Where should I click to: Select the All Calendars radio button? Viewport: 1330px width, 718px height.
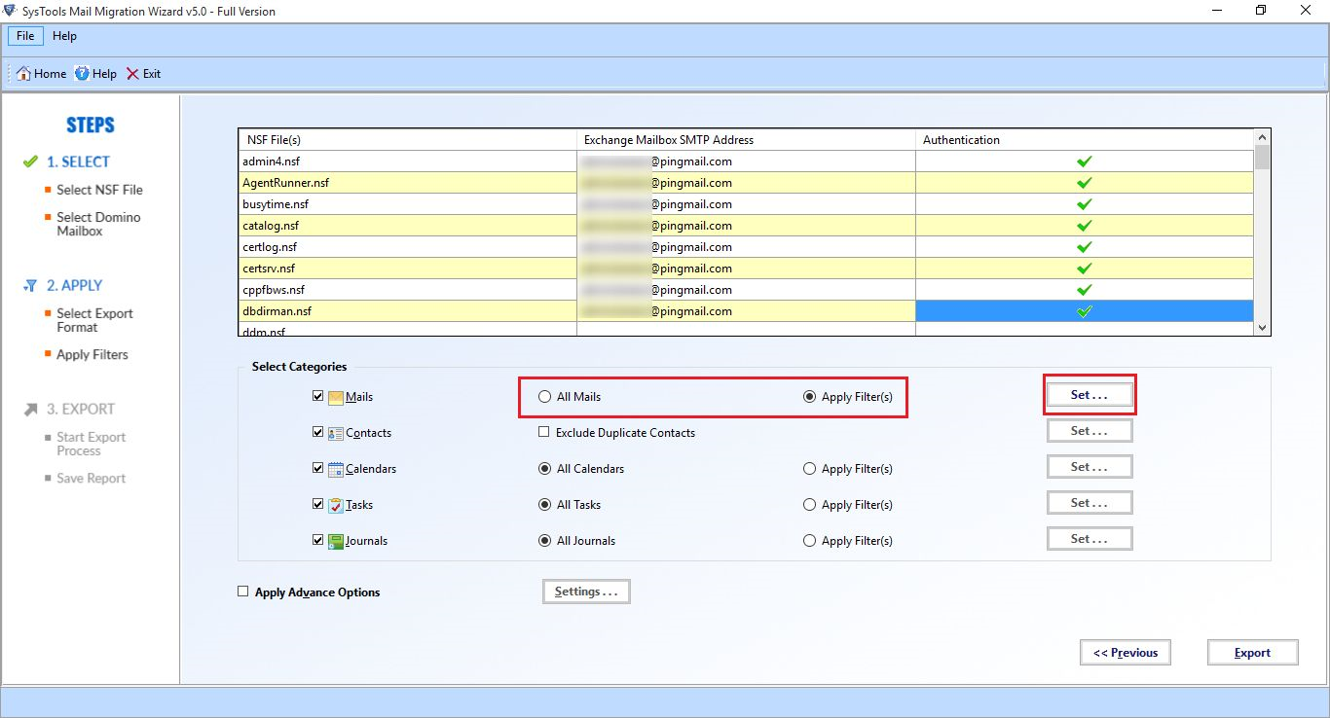[x=544, y=469]
